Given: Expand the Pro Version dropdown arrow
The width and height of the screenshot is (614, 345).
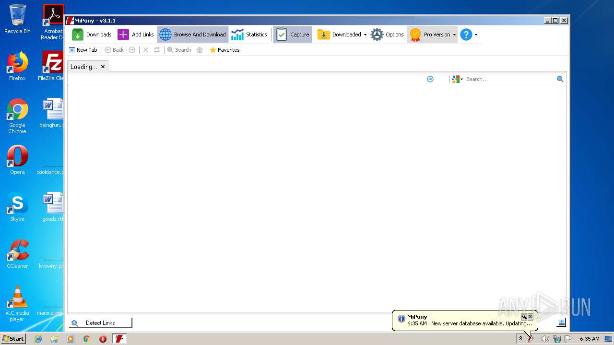Looking at the screenshot, I should pyautogui.click(x=454, y=34).
